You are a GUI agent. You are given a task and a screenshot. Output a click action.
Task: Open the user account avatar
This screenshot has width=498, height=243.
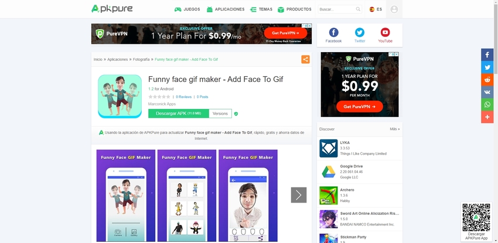[x=394, y=9]
